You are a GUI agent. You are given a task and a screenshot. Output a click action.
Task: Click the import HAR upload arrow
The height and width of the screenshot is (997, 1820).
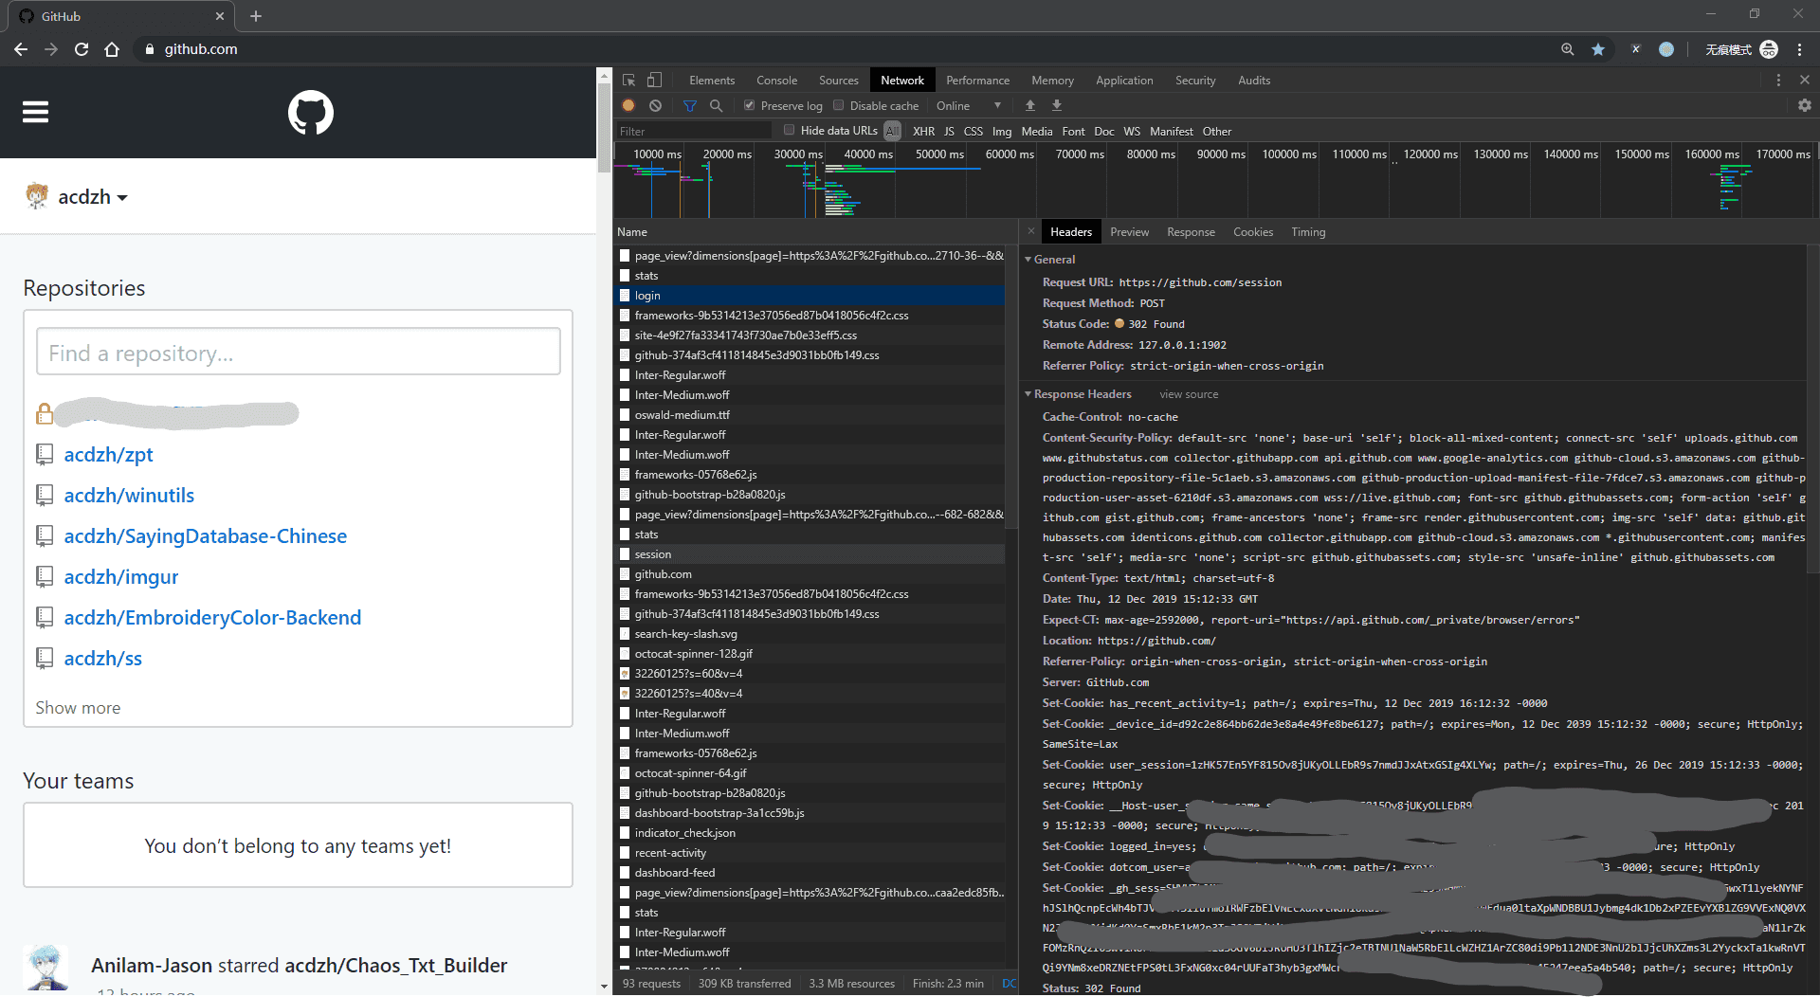(x=1030, y=105)
